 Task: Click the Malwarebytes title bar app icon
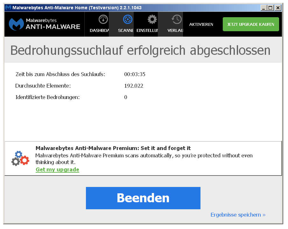pos(8,8)
